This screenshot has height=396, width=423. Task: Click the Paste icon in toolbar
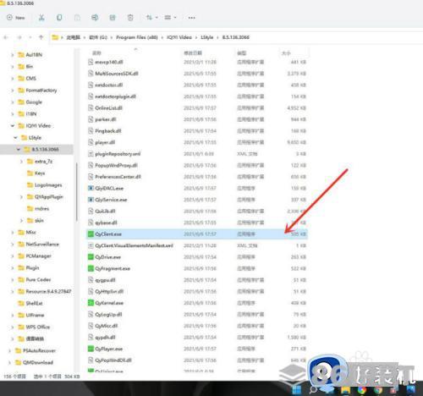click(77, 18)
